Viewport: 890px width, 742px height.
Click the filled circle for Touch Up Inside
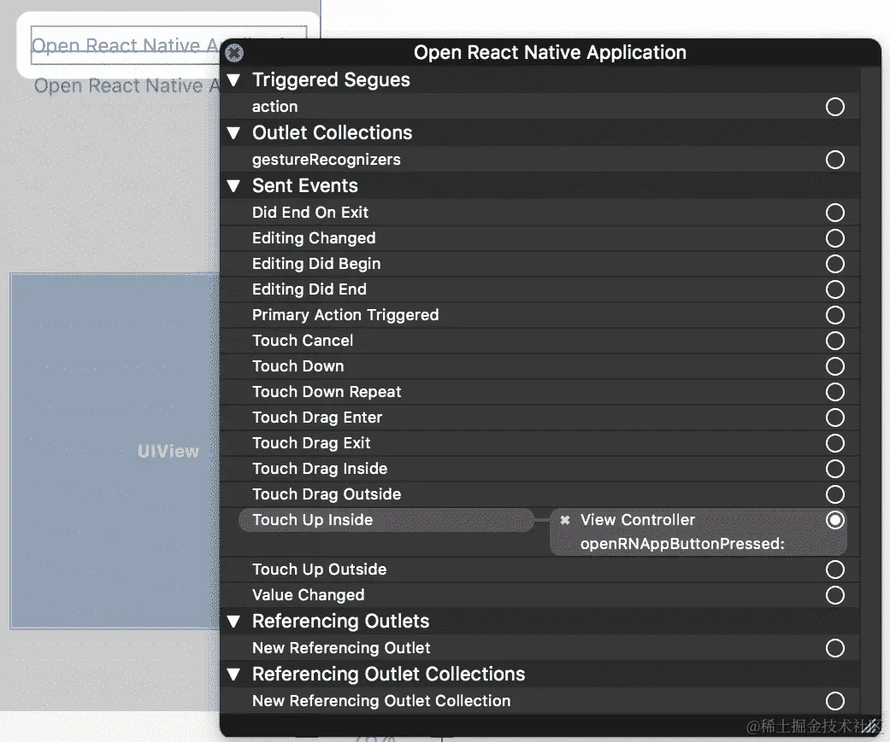coord(835,520)
